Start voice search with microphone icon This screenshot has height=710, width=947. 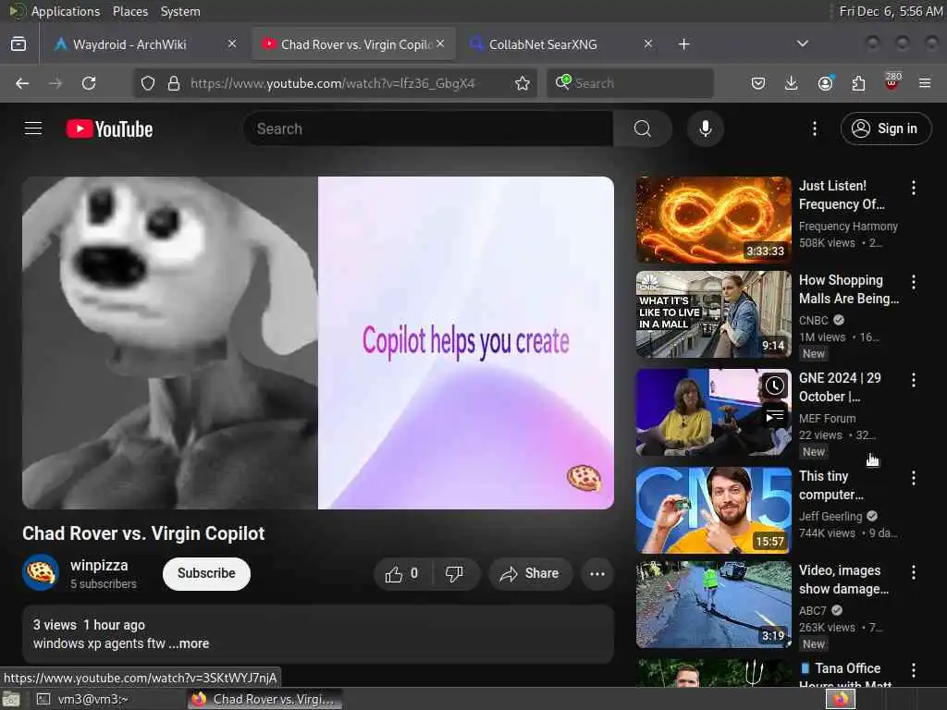pyautogui.click(x=706, y=129)
